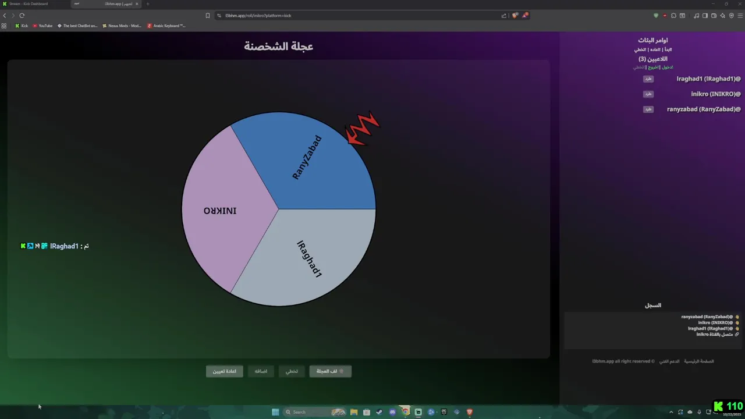This screenshot has height=419, width=745.
Task: Open the home page link الصفحة الرئيسية
Action: click(x=698, y=361)
